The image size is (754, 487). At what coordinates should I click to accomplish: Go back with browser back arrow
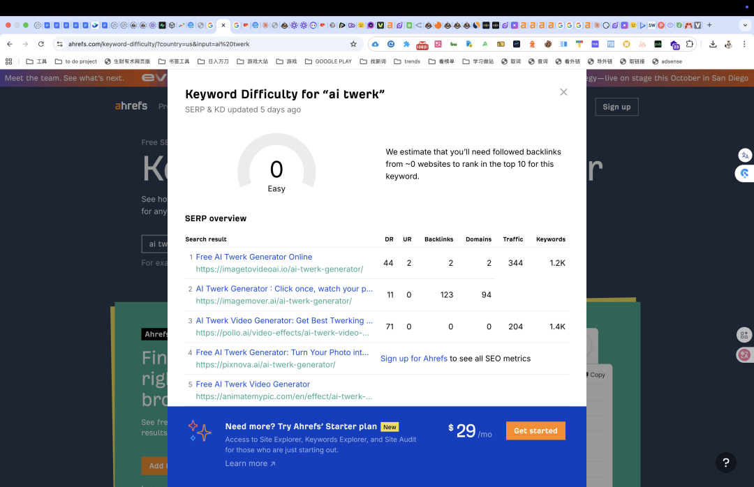pos(10,44)
